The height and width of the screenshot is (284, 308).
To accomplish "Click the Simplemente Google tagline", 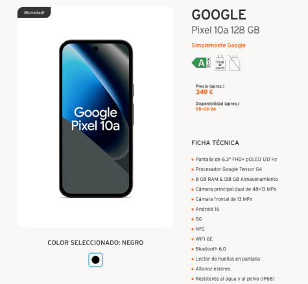I will tap(219, 45).
